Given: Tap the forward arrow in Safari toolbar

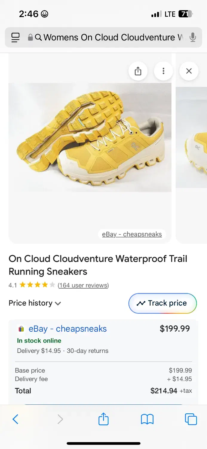Looking at the screenshot, I should 60,419.
